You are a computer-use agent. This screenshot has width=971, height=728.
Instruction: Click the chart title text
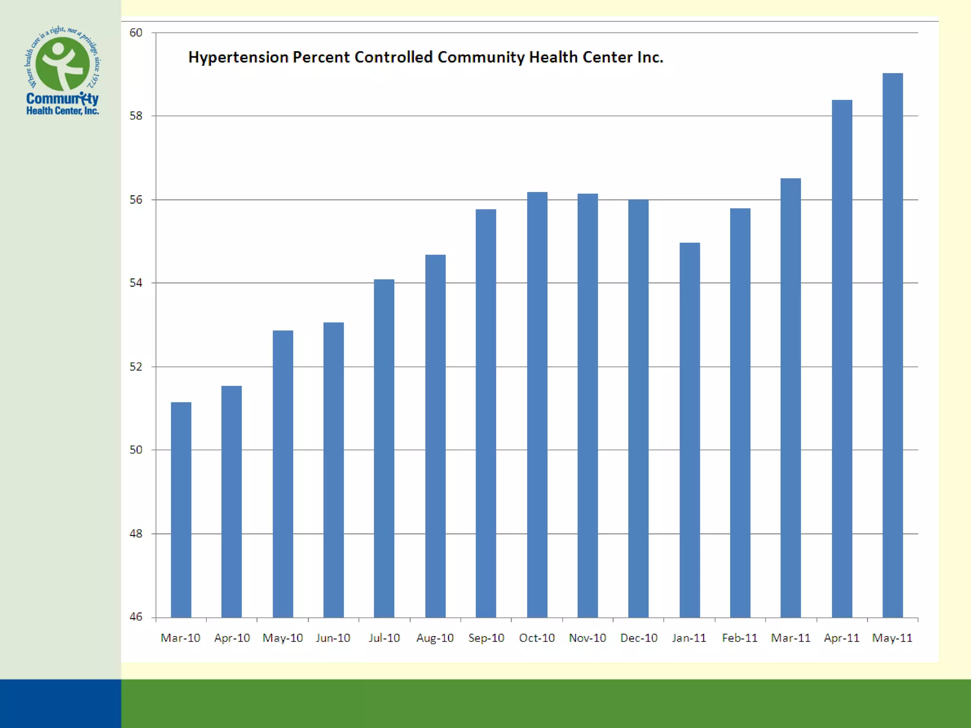(425, 57)
